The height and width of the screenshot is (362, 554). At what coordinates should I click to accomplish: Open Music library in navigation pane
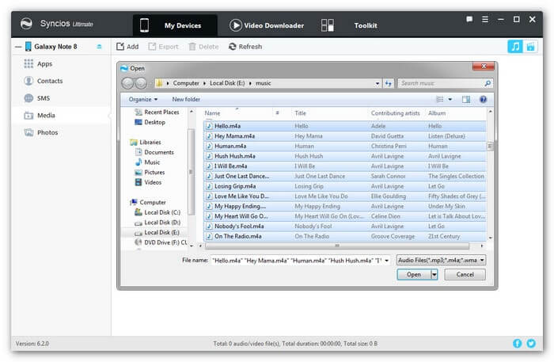[x=148, y=162]
